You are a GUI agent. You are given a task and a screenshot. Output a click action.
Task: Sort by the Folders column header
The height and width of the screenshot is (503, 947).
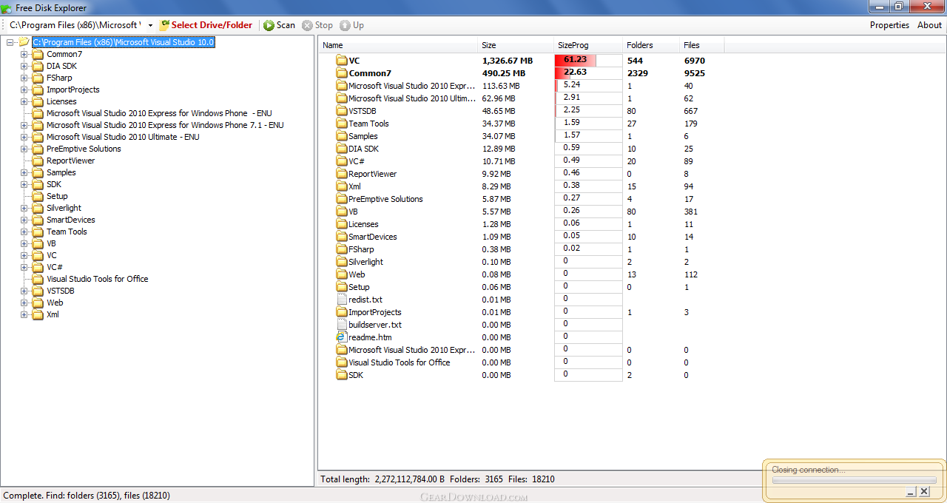651,45
